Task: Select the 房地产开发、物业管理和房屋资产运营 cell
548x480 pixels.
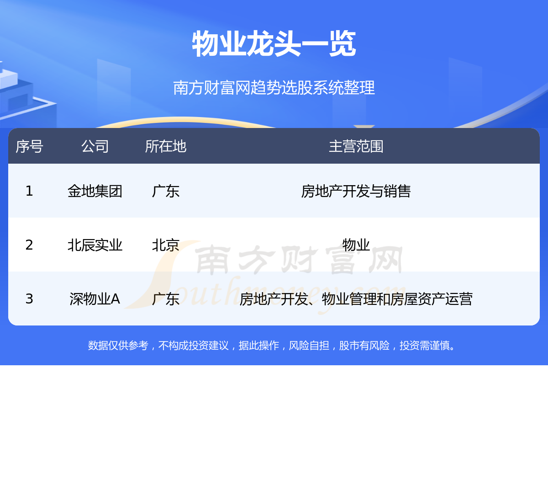Action: (x=356, y=299)
